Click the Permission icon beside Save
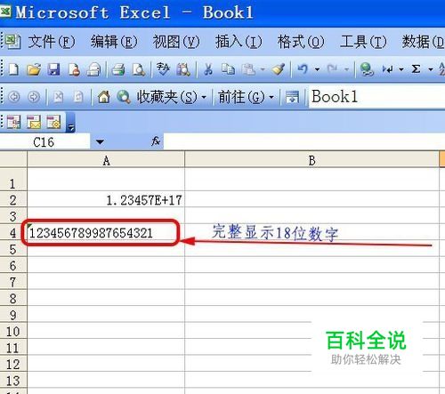Viewport: 445px width, 394px height. pyautogui.click(x=74, y=69)
